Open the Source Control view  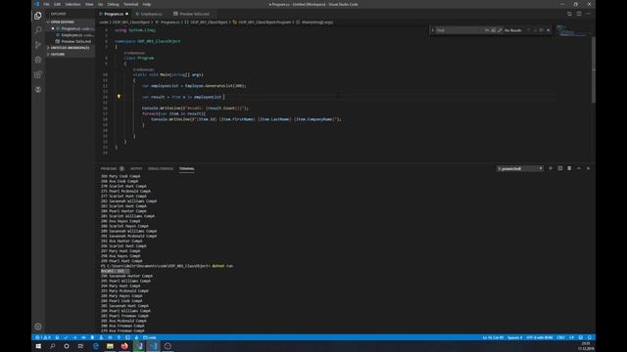pos(38,45)
